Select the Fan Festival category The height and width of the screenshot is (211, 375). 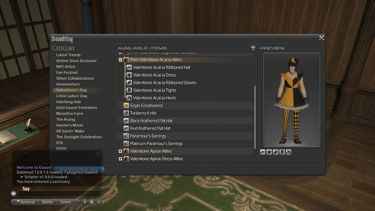[67, 72]
